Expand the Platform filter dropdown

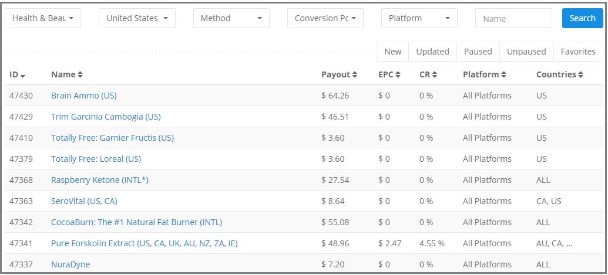419,18
